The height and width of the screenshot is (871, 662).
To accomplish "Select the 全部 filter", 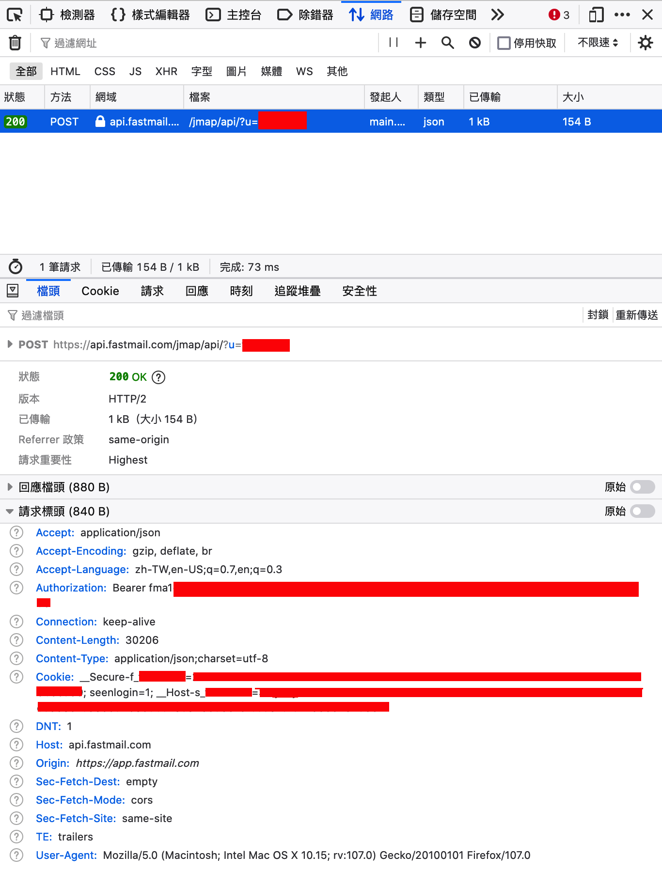I will [x=26, y=71].
